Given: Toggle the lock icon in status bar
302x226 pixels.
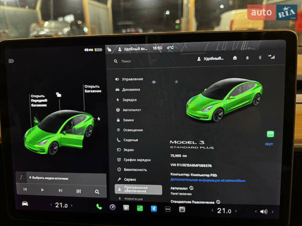Looking at the screenshot, I should click(x=109, y=48).
